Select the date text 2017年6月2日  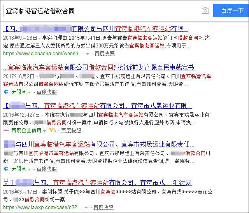[x=19, y=76]
